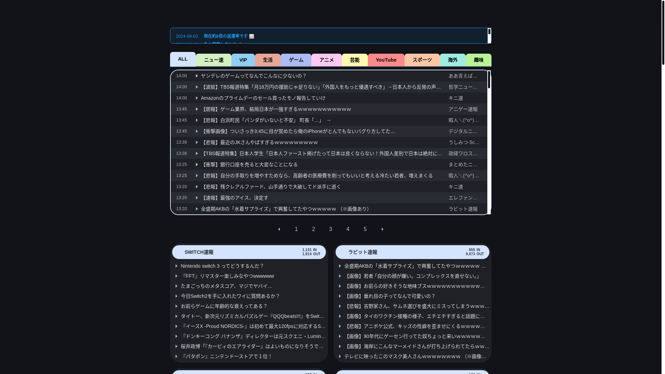665x374 pixels.
Task: Click the page's main vertical scrollbar
Action: 663,187
